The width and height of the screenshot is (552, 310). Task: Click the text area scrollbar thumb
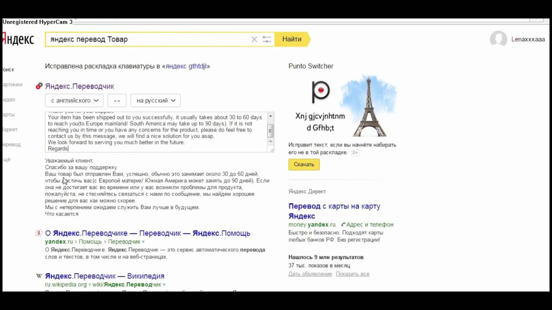click(271, 130)
